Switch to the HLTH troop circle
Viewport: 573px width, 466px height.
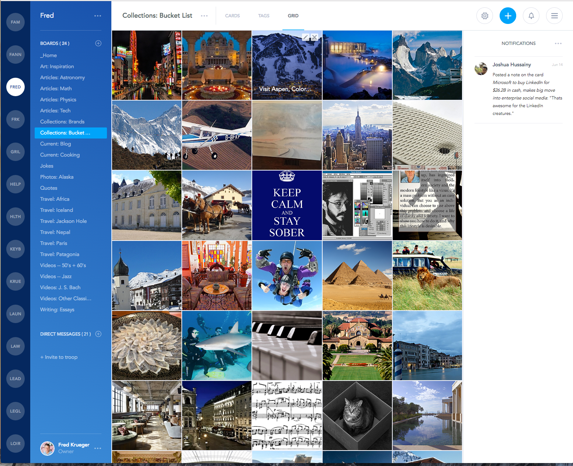tap(15, 217)
